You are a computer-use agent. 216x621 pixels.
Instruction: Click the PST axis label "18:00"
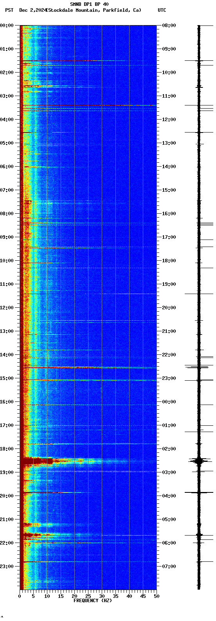pos(7,449)
